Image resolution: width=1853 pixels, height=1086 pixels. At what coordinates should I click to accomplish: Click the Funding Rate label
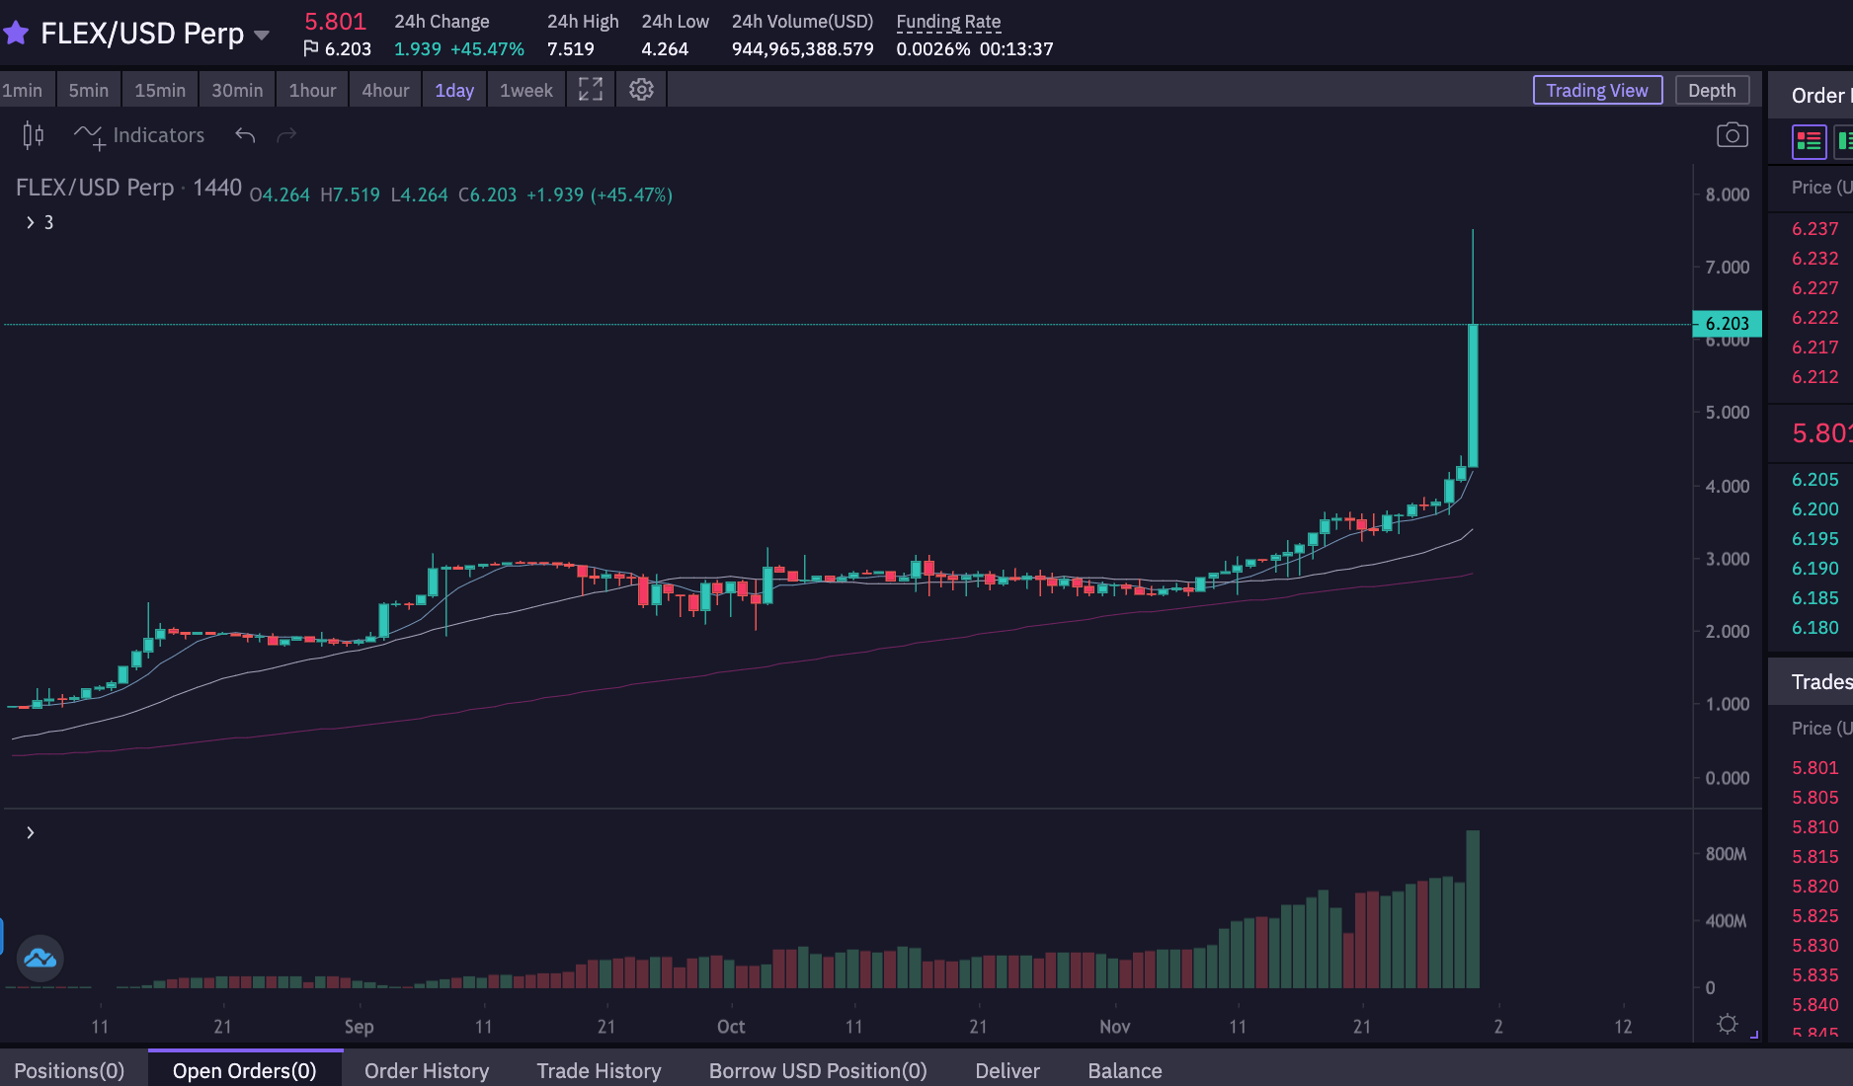coord(948,21)
